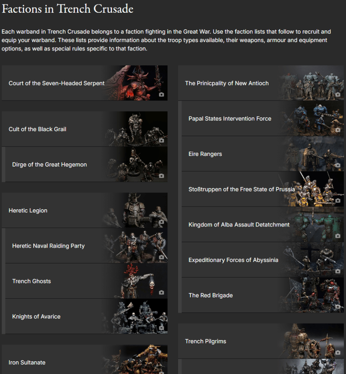Click camera icon on Eire Rangers card
346x374 pixels.
click(338, 165)
